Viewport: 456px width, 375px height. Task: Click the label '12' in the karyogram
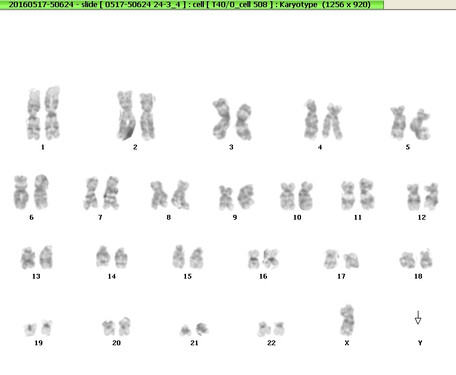coord(421,217)
